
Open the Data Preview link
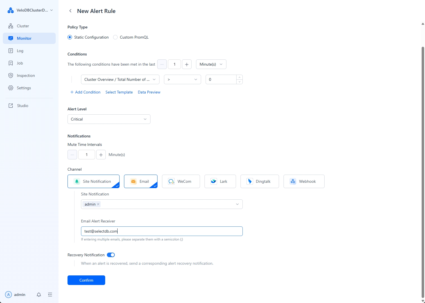click(149, 92)
